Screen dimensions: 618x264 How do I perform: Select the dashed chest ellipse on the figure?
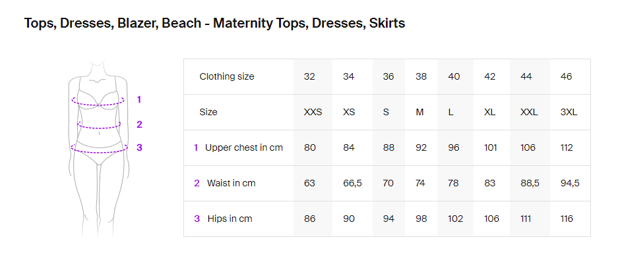click(98, 101)
